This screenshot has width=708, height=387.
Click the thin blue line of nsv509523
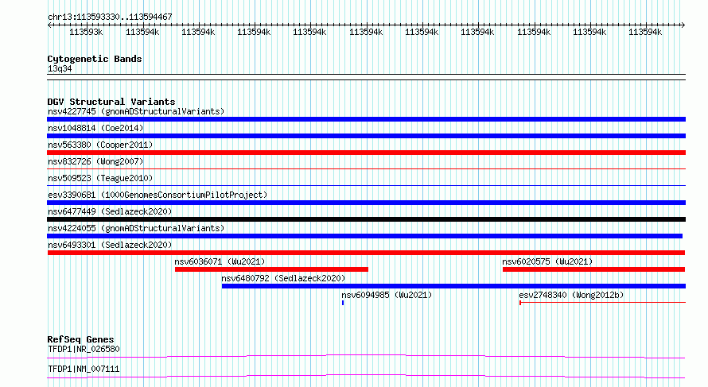(366, 185)
